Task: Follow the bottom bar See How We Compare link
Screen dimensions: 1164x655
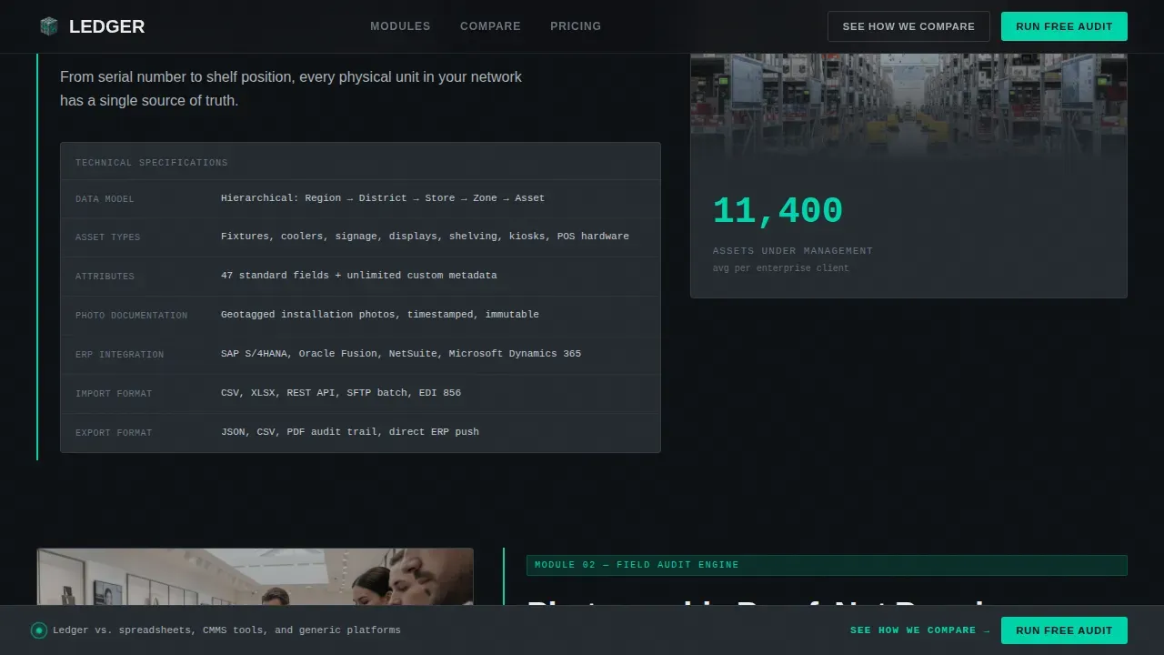Action: click(x=919, y=630)
